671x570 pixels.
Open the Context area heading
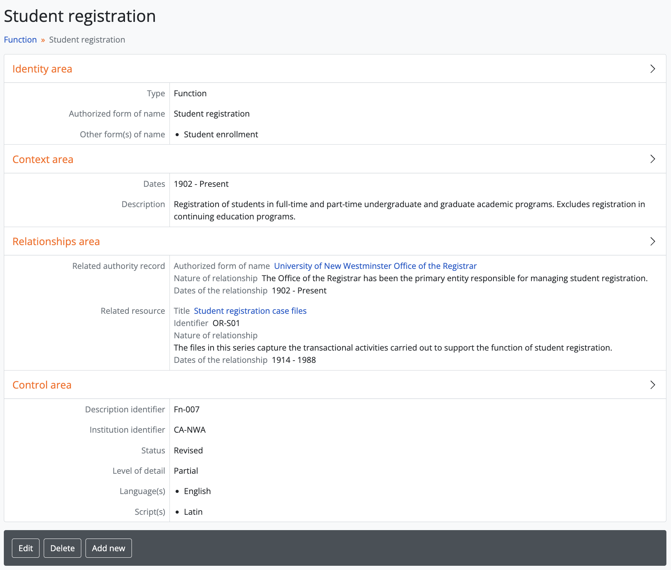pyautogui.click(x=43, y=159)
